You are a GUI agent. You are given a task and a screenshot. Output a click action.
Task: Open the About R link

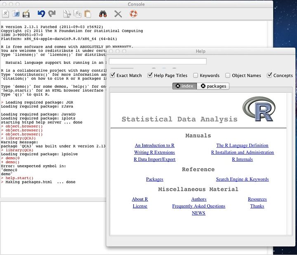[x=140, y=199]
